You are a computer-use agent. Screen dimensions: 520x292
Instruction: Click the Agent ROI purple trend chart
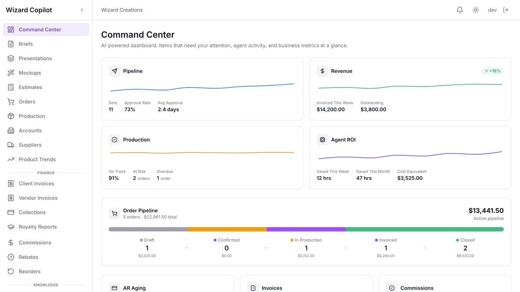tap(410, 155)
